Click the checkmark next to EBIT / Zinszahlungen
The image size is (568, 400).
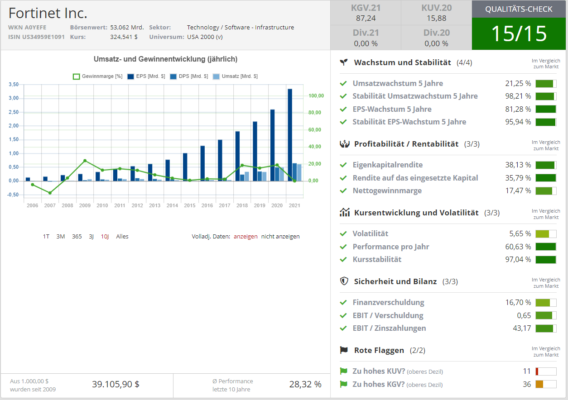pyautogui.click(x=343, y=329)
